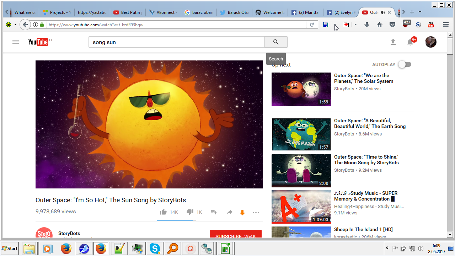Click the YouTube logo

(x=38, y=42)
